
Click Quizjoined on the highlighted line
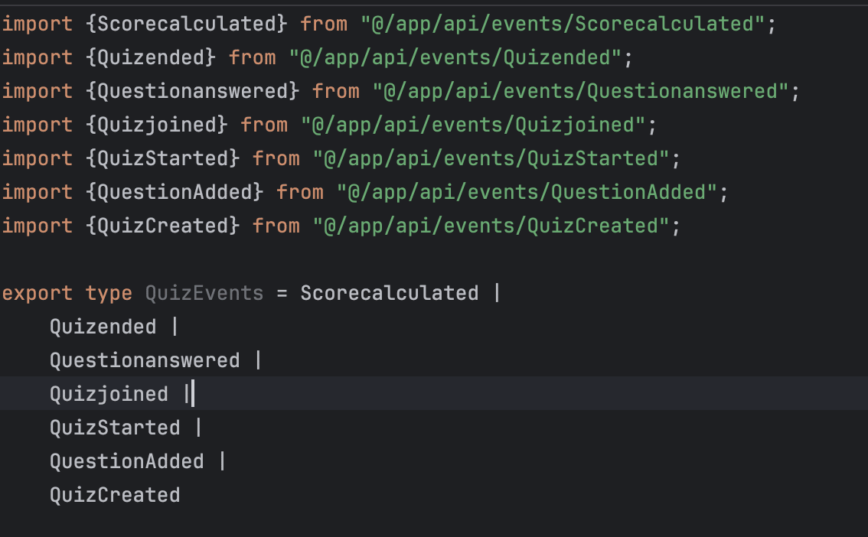tap(109, 394)
